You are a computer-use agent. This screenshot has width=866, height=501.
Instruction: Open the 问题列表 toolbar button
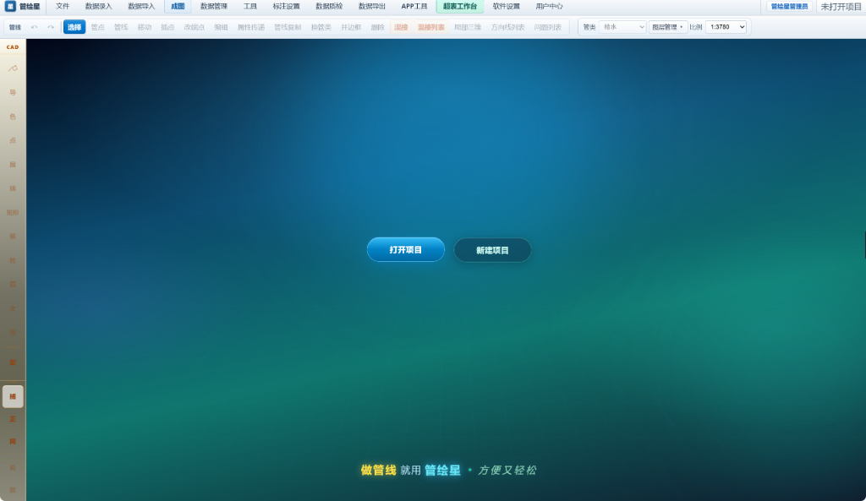(x=548, y=27)
